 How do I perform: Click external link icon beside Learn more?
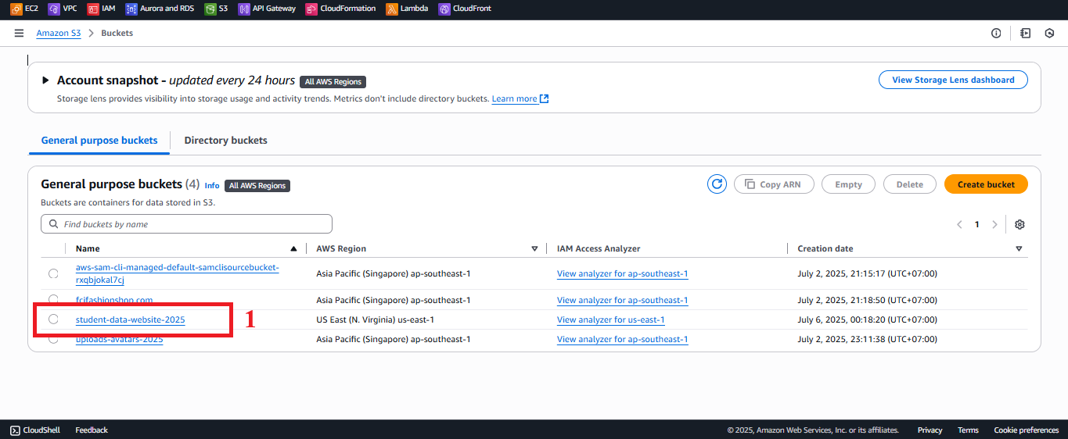click(x=545, y=98)
